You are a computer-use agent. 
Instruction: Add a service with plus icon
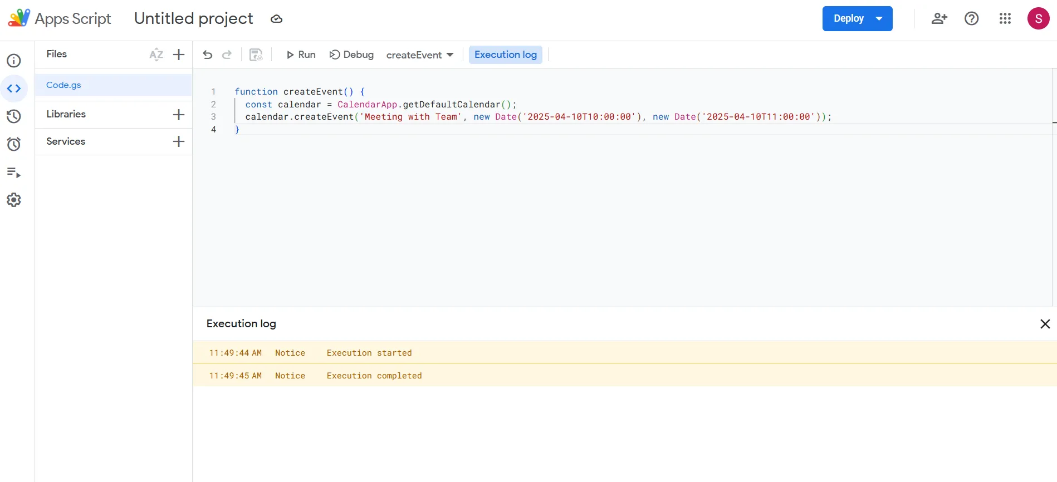pos(179,141)
